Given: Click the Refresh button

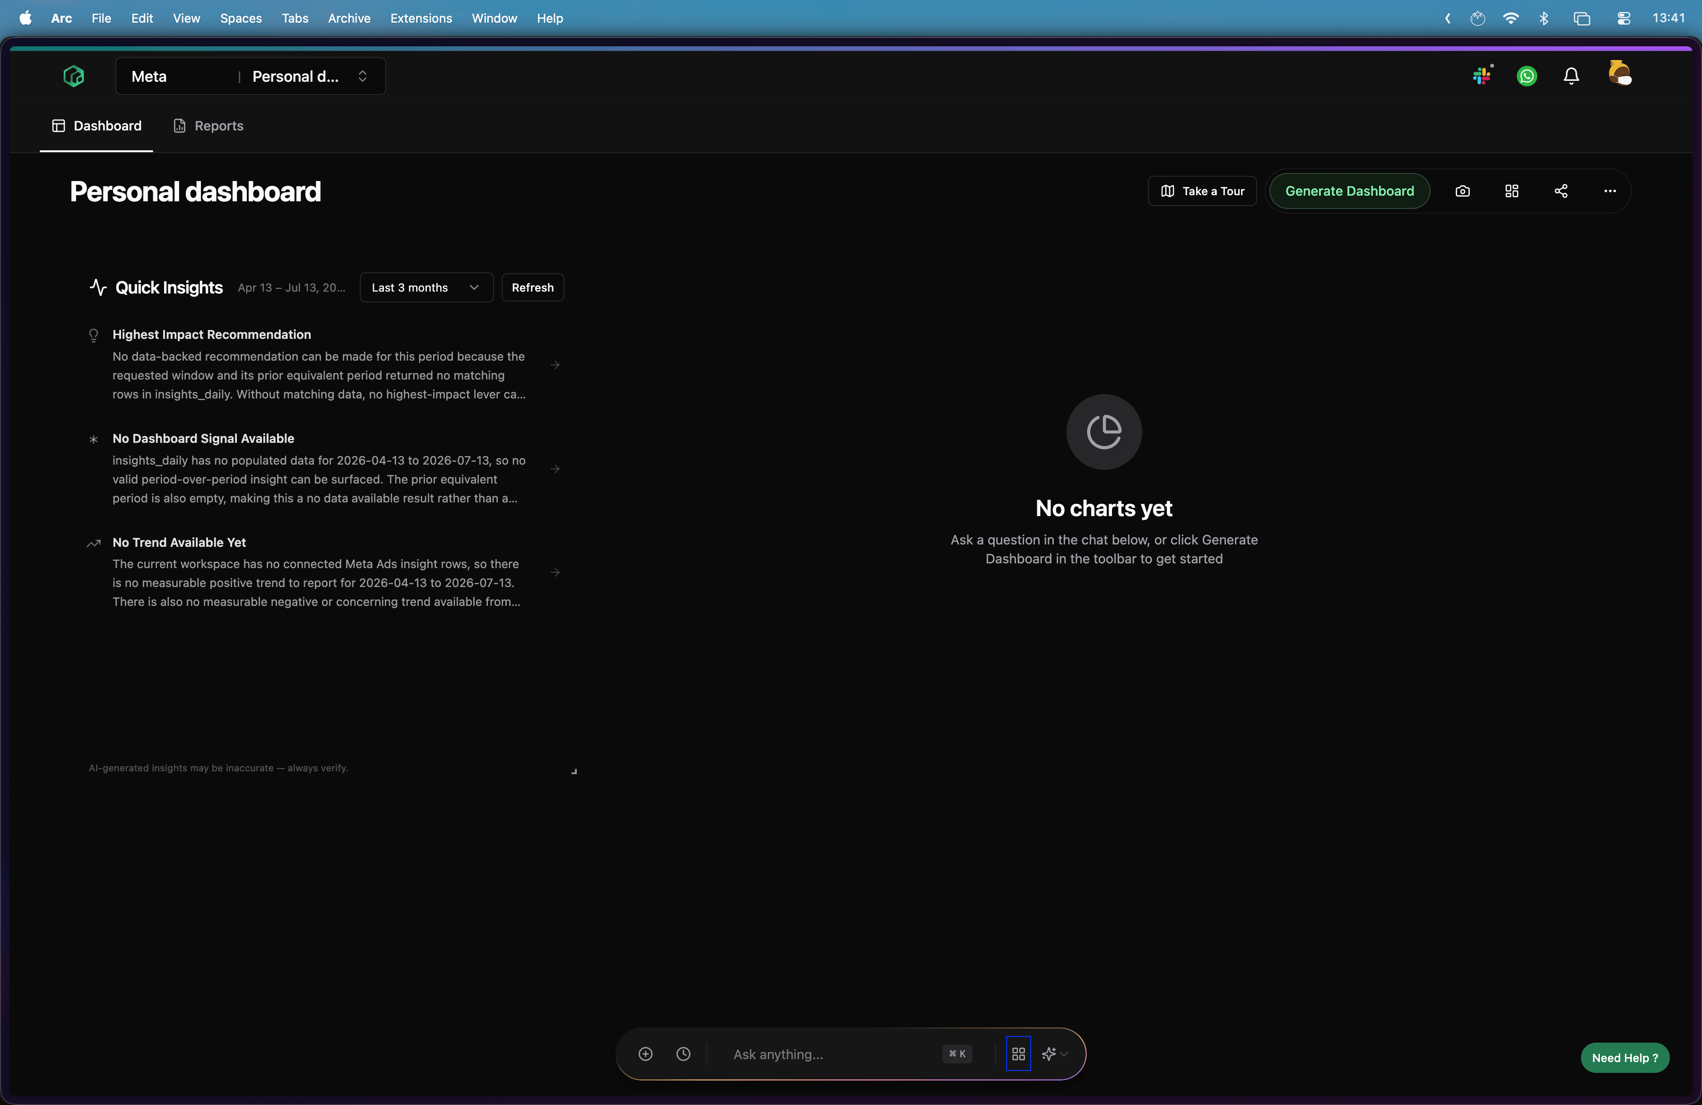Looking at the screenshot, I should point(533,287).
